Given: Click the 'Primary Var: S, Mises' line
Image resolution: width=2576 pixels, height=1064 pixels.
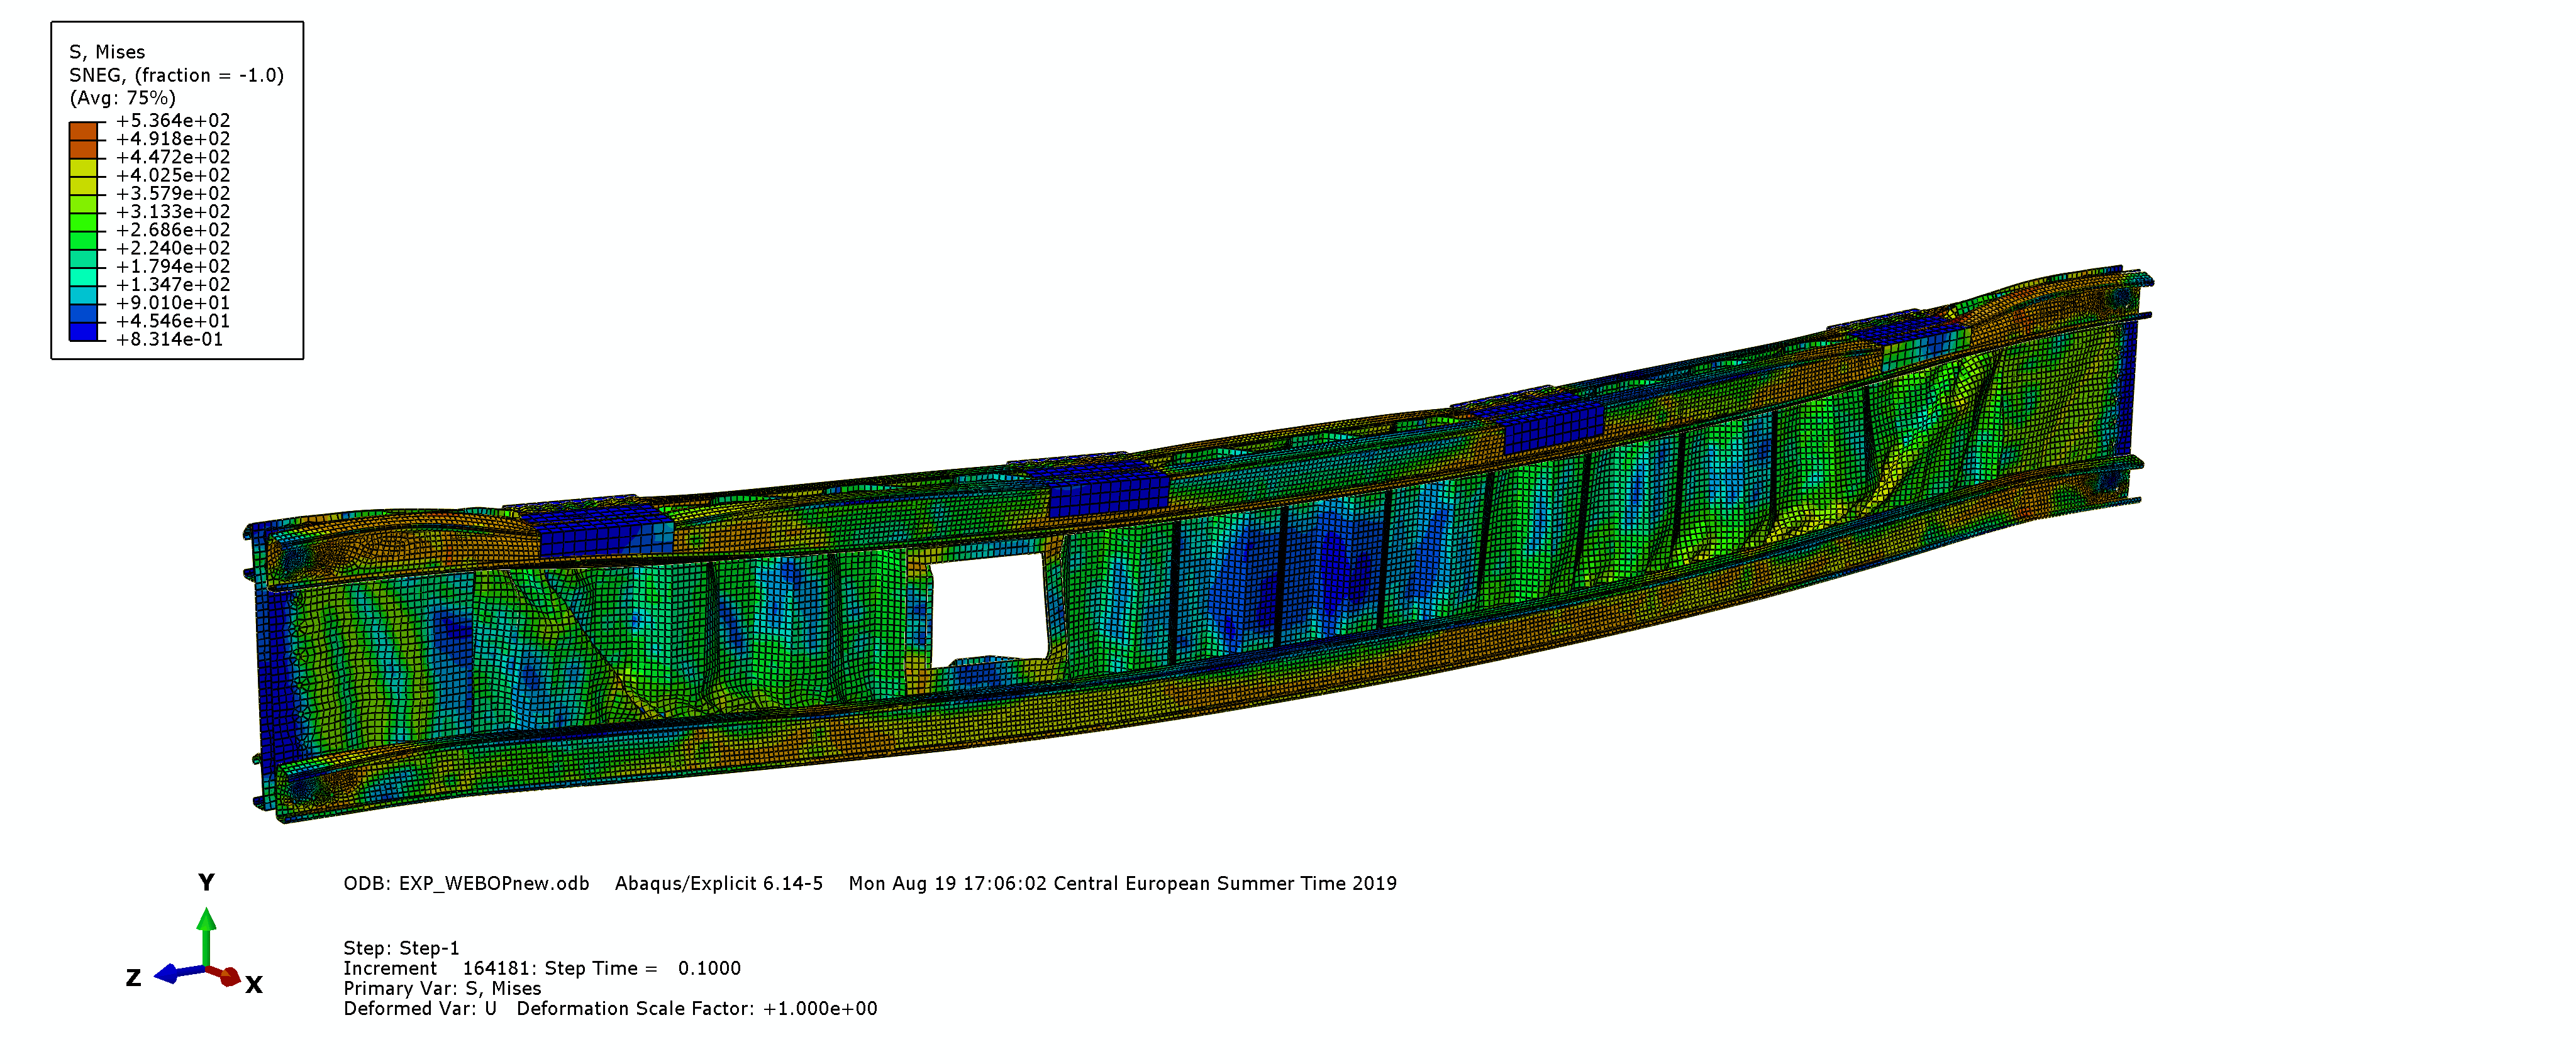Looking at the screenshot, I should pos(442,988).
